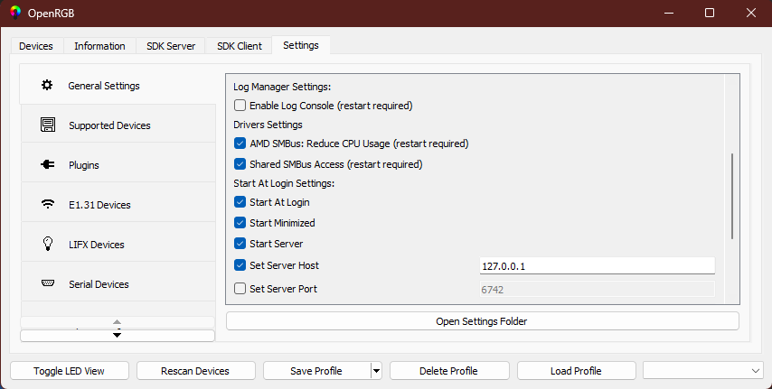Maximize the OpenRGB window
The width and height of the screenshot is (772, 389).
[x=710, y=13]
